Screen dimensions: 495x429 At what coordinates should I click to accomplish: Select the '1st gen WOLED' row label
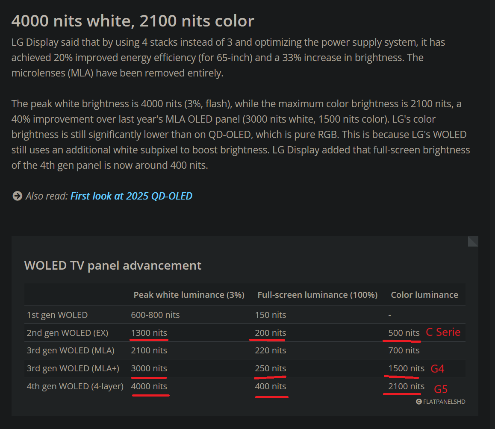pyautogui.click(x=57, y=315)
